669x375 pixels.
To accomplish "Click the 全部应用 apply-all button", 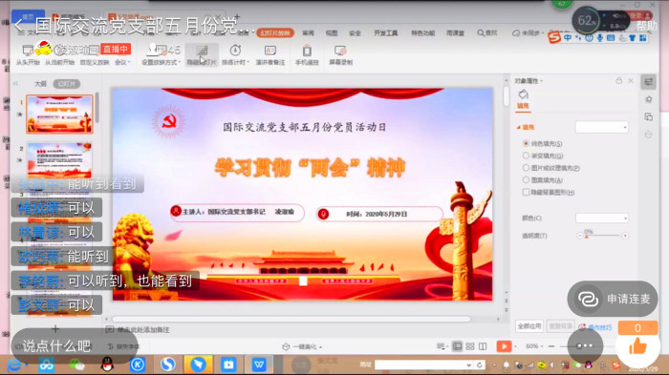I will pyautogui.click(x=529, y=326).
